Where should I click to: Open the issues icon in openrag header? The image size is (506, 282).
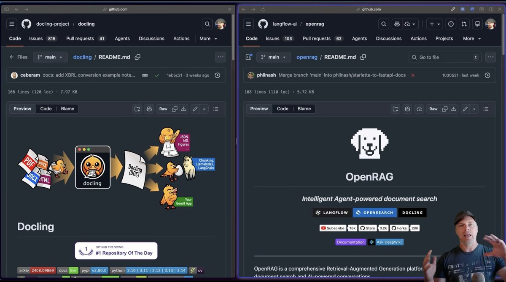coord(451,24)
